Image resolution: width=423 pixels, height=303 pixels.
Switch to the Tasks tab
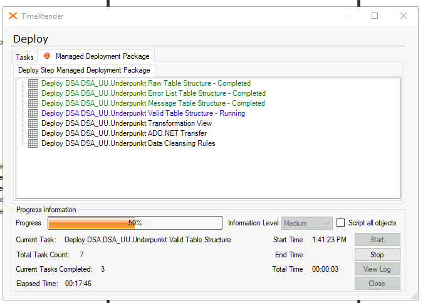24,58
